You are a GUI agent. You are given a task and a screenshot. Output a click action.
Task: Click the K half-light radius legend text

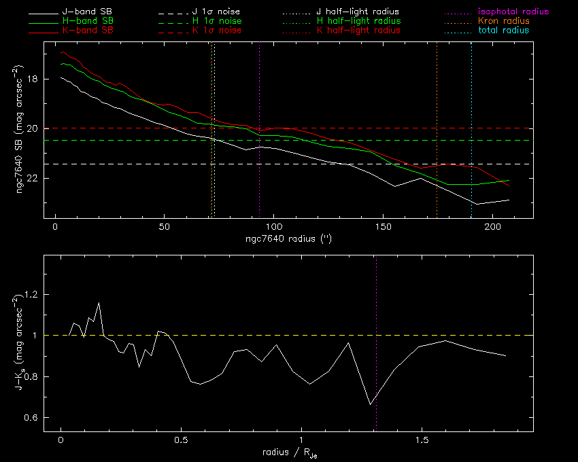(358, 31)
